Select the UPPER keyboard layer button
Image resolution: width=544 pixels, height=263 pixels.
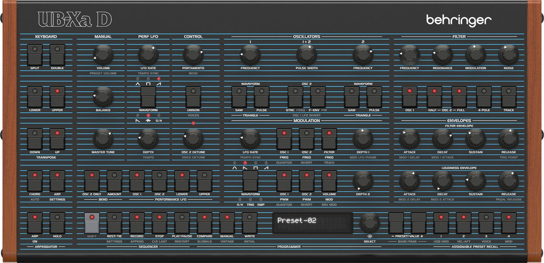tap(57, 97)
